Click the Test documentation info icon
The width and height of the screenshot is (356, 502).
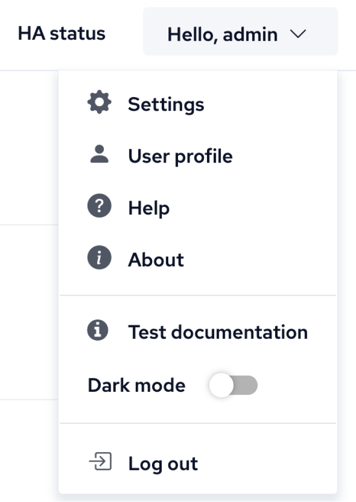98,331
